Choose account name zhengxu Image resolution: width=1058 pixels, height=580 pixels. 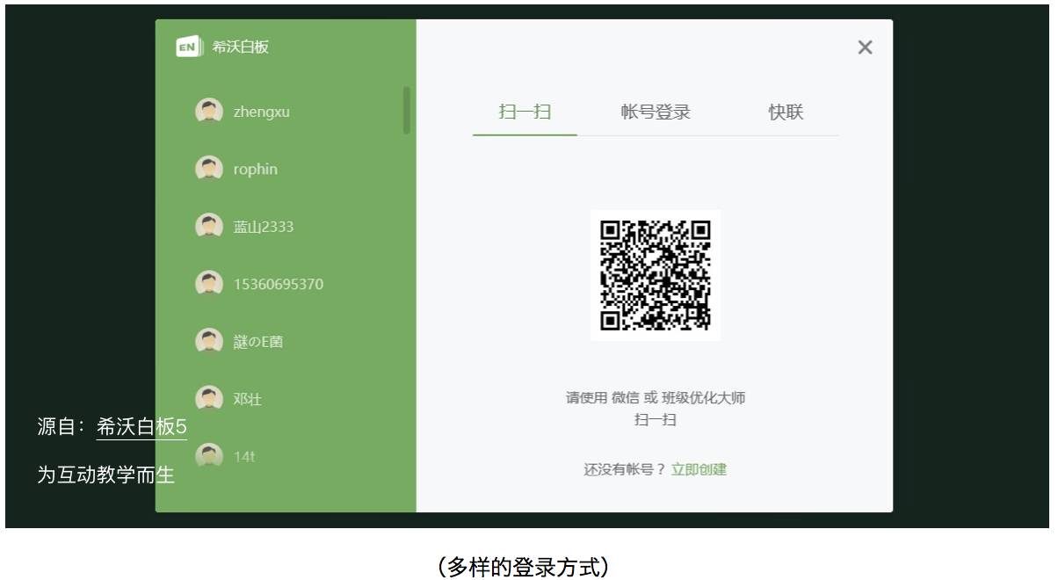[262, 112]
